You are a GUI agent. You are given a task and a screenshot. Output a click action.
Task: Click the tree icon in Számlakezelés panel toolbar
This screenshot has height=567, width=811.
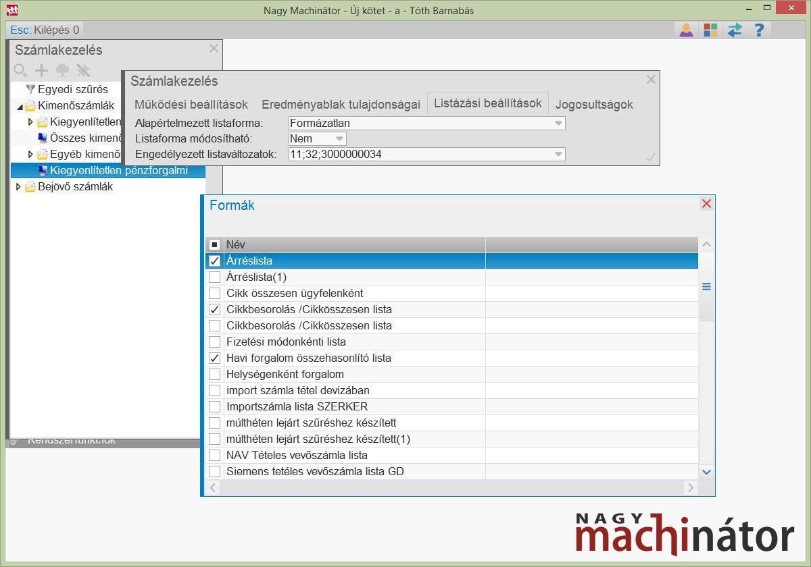(x=62, y=70)
